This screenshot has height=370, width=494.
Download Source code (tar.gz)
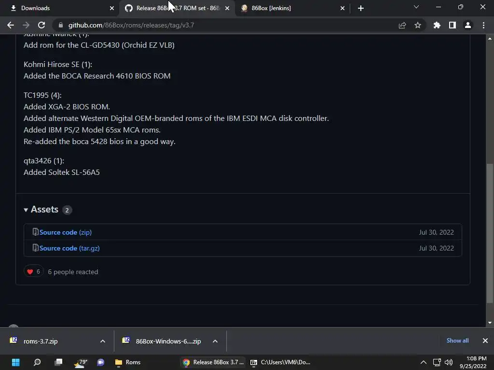pyautogui.click(x=69, y=248)
